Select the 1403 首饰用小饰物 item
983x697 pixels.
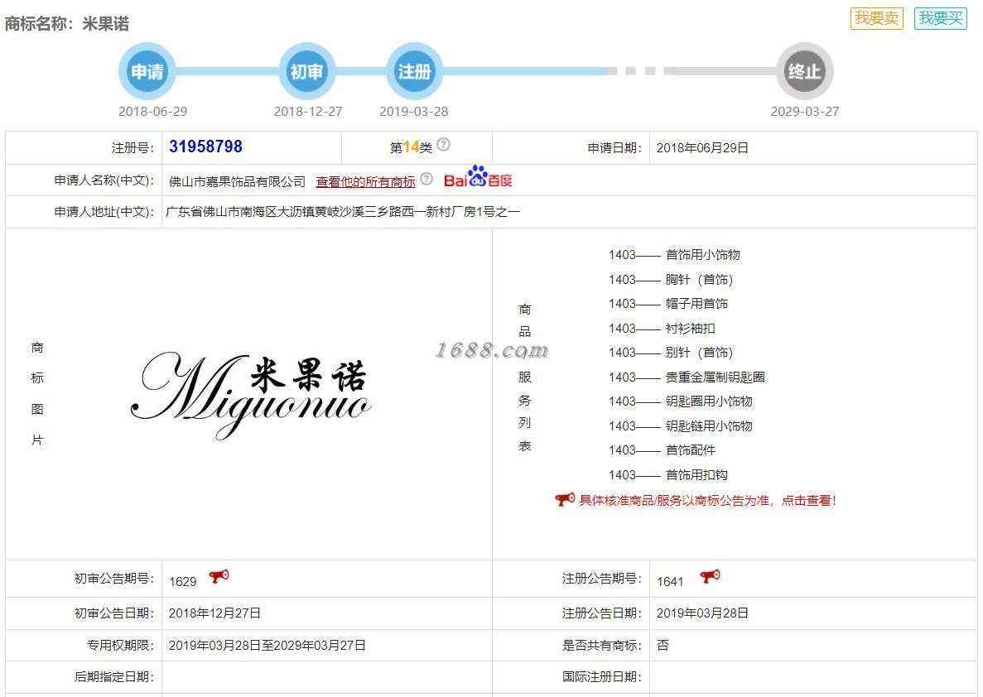[x=674, y=254]
